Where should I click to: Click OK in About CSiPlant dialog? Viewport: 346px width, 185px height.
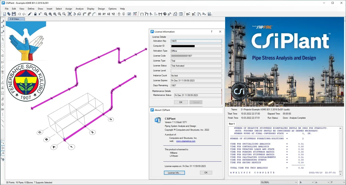click(x=206, y=173)
